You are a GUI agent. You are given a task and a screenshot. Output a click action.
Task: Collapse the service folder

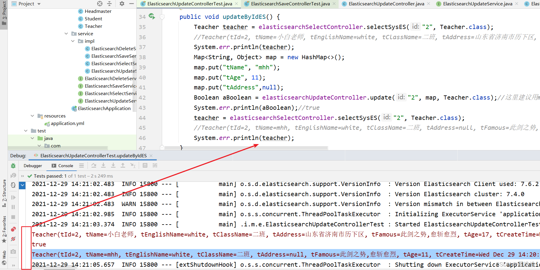tap(66, 33)
